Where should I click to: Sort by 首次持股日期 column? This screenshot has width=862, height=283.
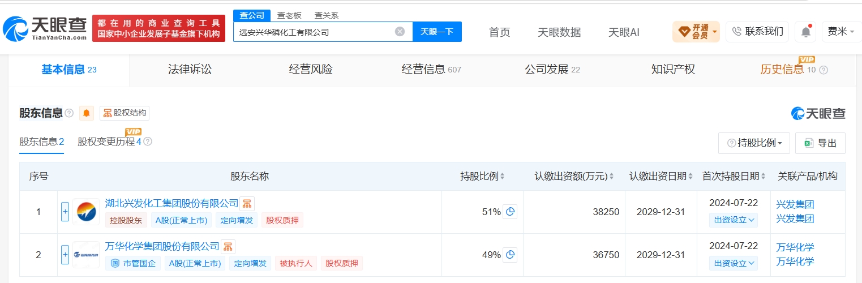[x=764, y=177]
